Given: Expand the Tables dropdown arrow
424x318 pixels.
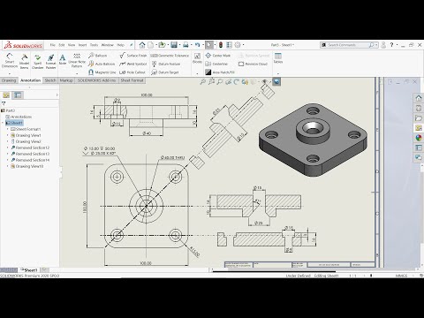Looking at the screenshot, I should click(278, 73).
